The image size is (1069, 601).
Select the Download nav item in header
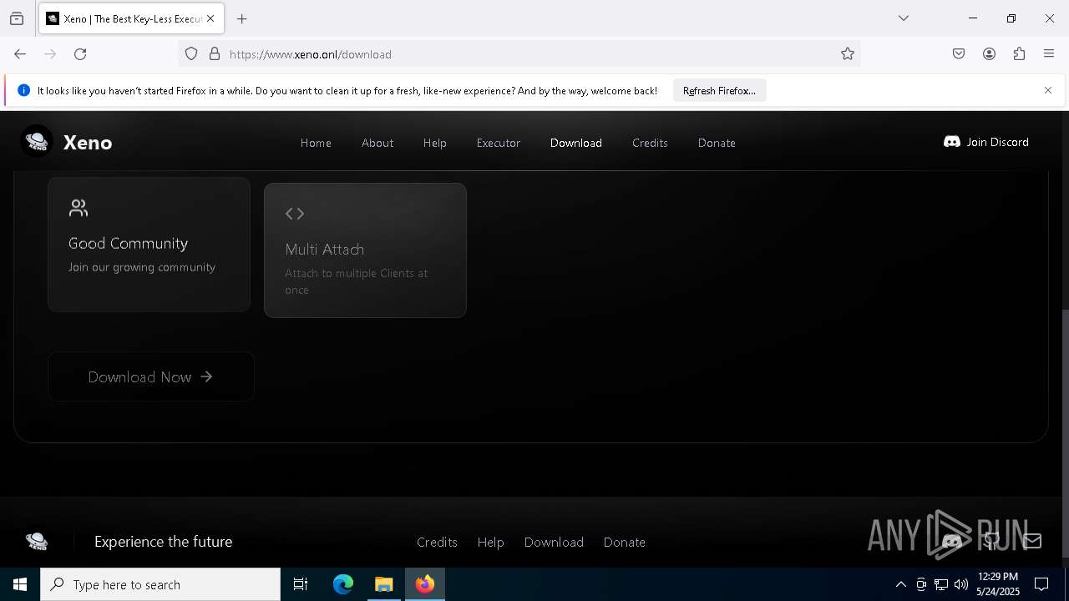(576, 143)
